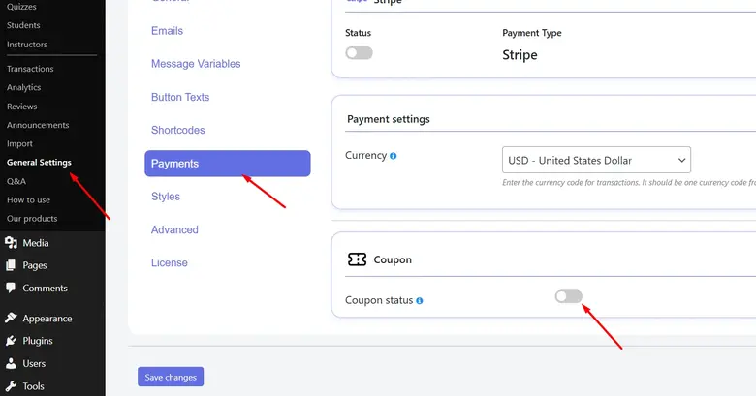Enable the Stripe status toggle

(359, 53)
